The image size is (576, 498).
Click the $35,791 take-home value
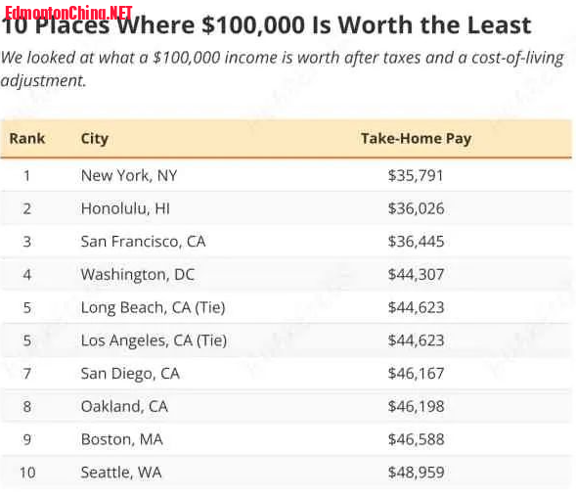[416, 175]
